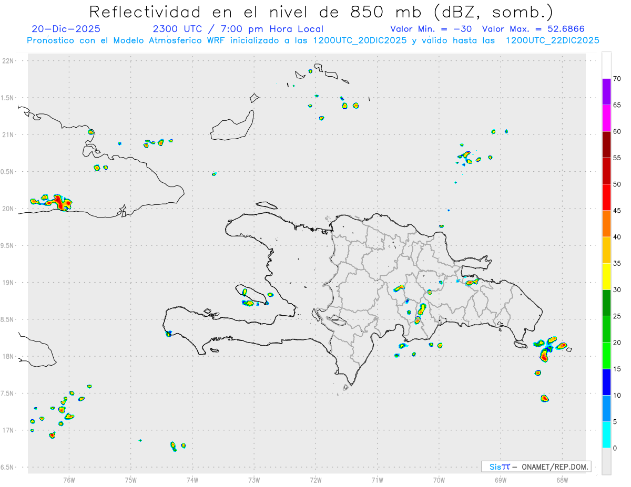Click the purple 65–70 dBZ colorbar segment

click(606, 92)
